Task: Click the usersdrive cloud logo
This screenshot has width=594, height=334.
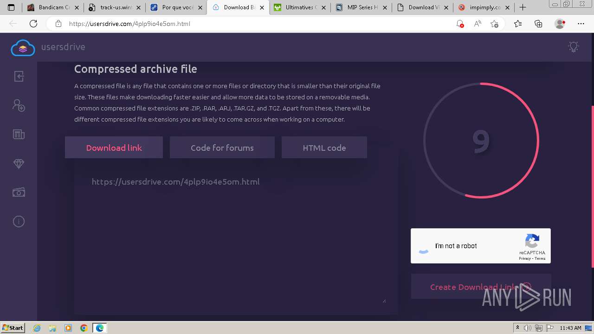Action: (x=23, y=47)
